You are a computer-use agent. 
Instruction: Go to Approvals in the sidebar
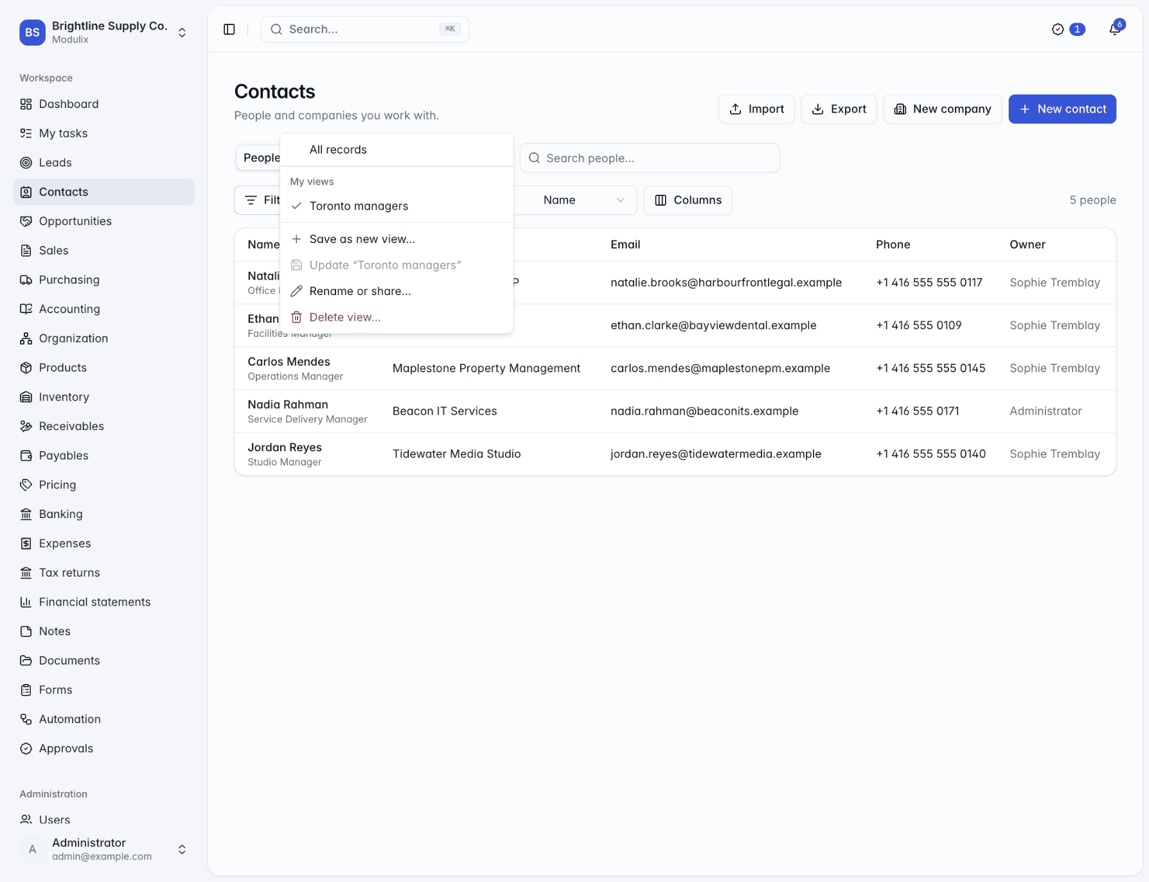(103, 748)
